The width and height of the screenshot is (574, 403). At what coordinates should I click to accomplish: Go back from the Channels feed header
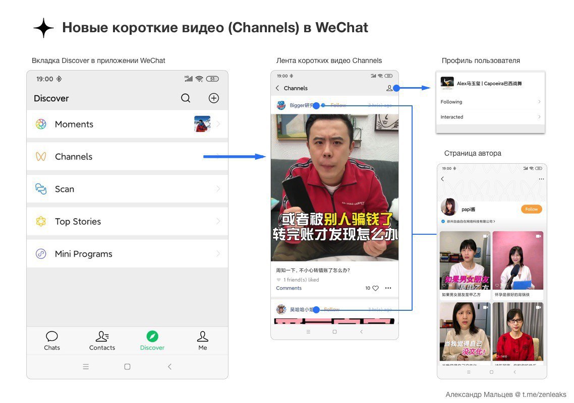277,88
